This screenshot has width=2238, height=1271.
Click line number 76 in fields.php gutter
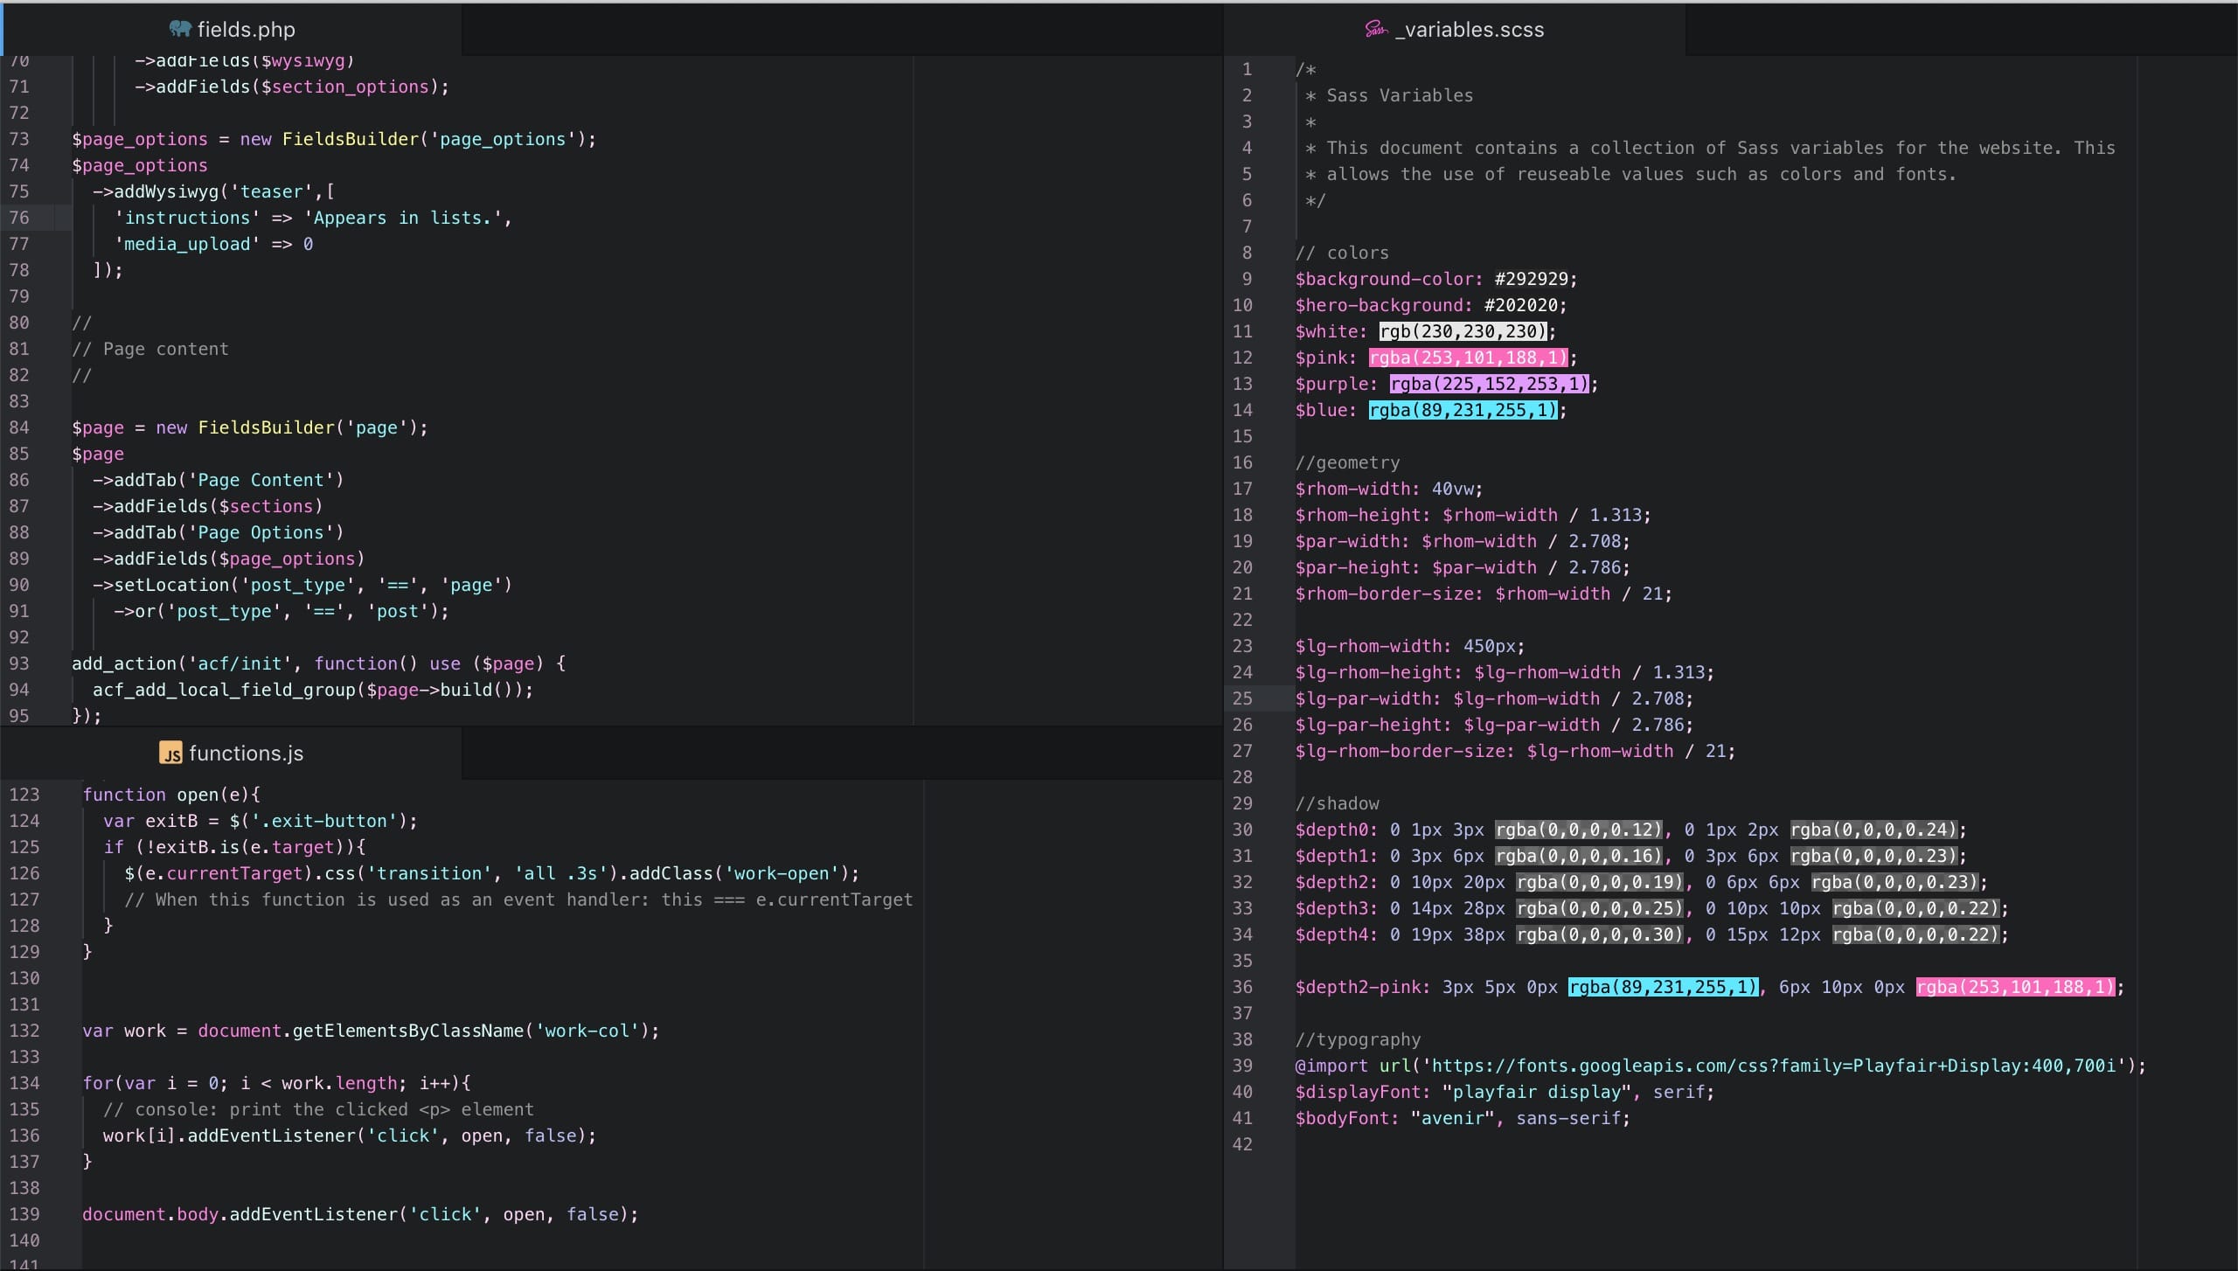pyautogui.click(x=19, y=218)
